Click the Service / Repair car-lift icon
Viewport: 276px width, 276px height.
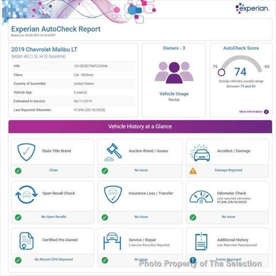coord(112,241)
